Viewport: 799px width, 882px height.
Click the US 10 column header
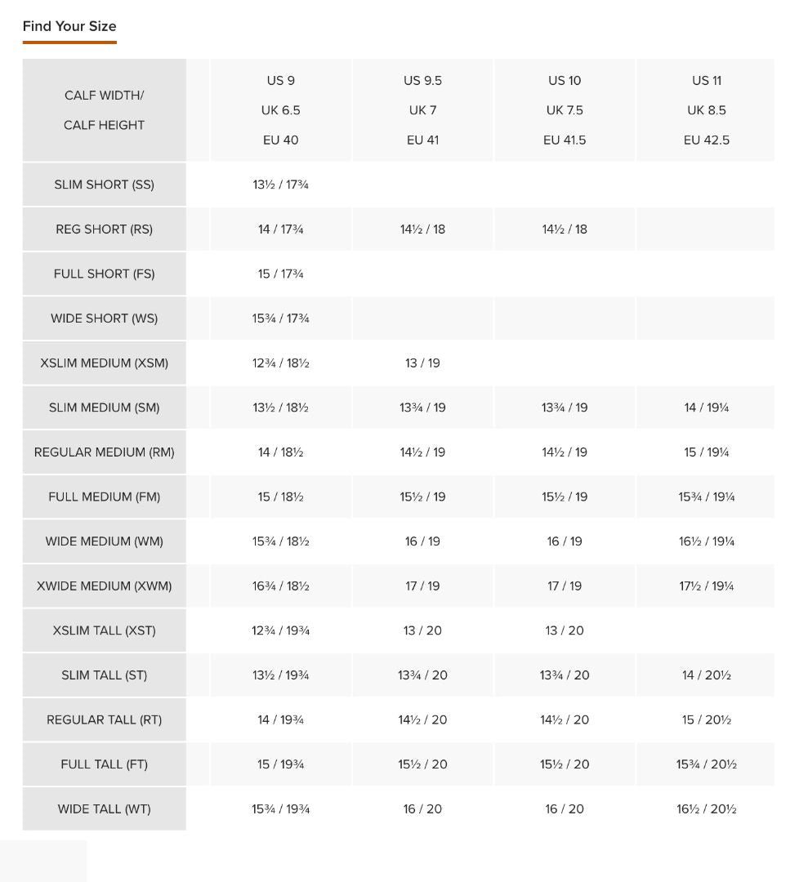[x=565, y=110]
